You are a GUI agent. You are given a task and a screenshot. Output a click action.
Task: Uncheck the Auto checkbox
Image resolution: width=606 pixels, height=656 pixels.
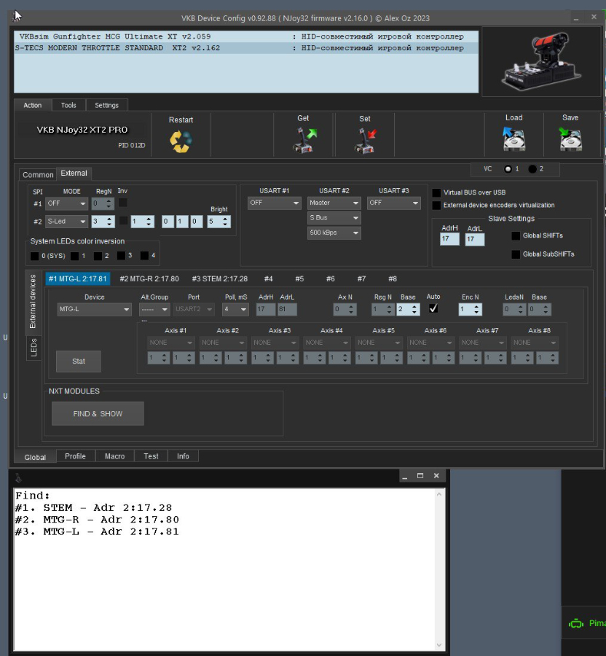[433, 309]
